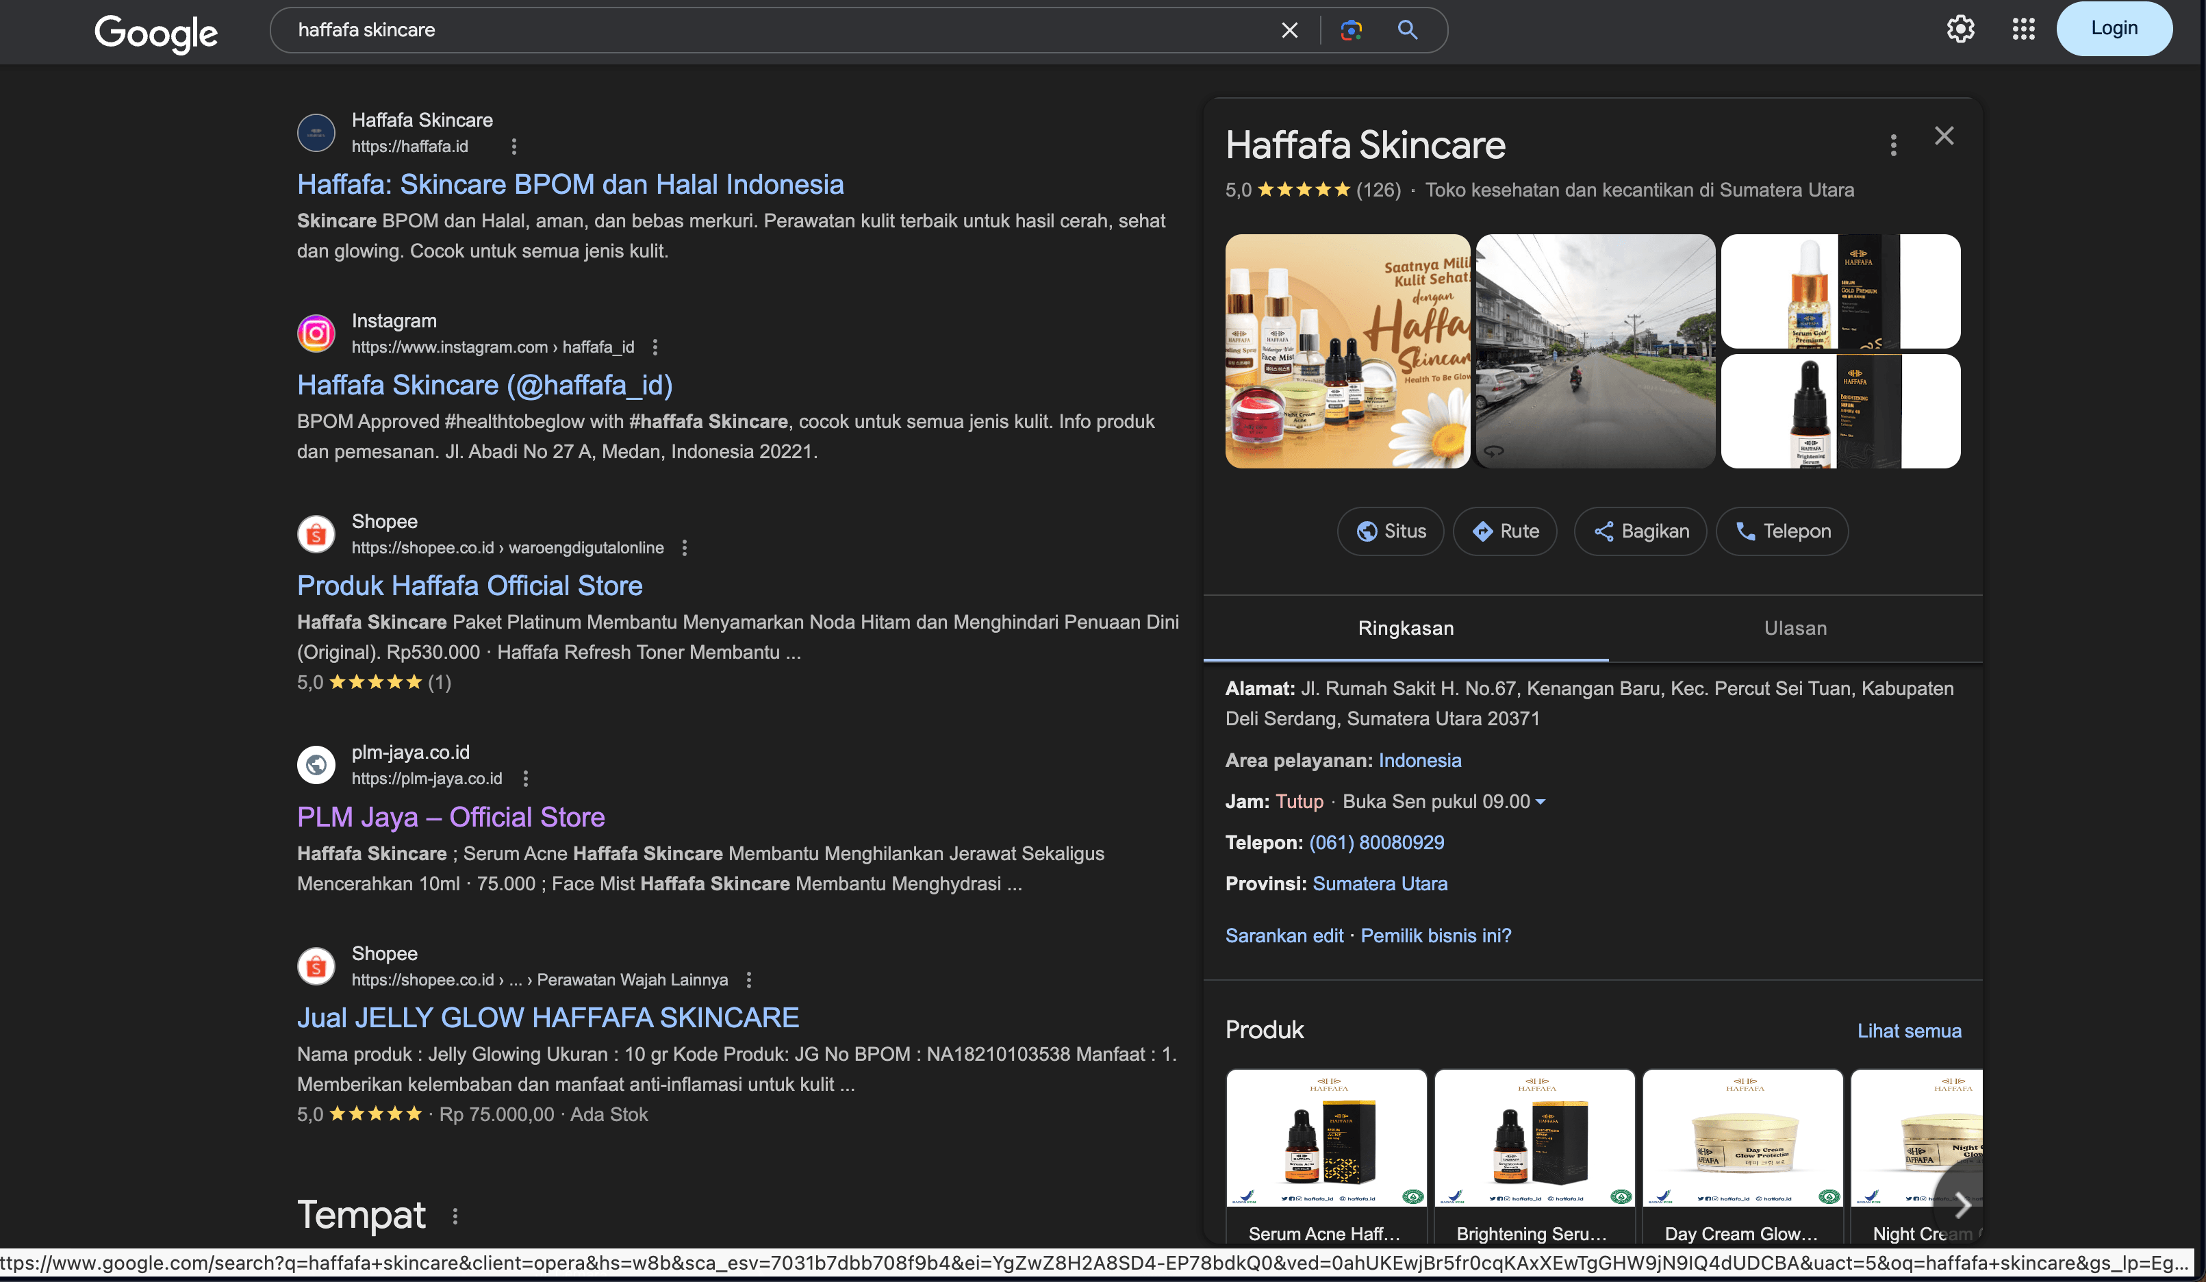The height and width of the screenshot is (1282, 2206).
Task: Open knowledge panel more options icon
Action: (x=1894, y=145)
